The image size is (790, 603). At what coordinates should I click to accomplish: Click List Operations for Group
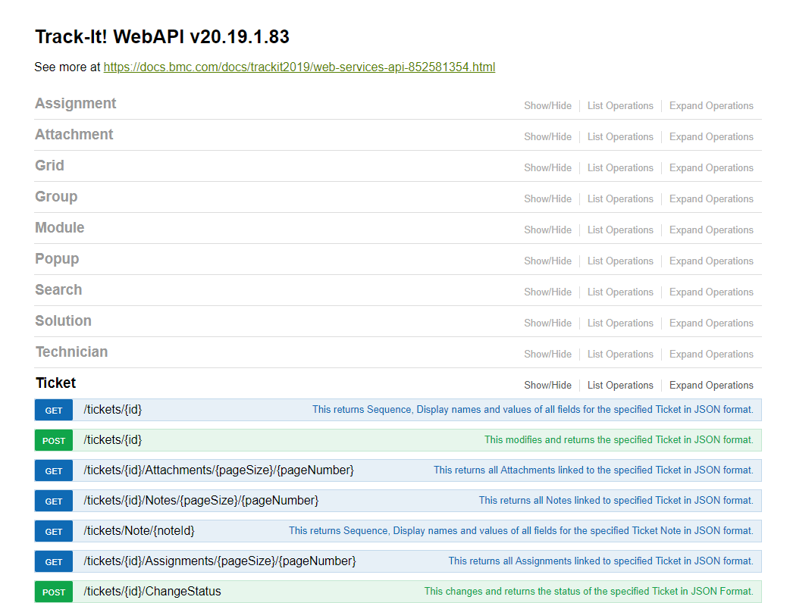point(620,198)
